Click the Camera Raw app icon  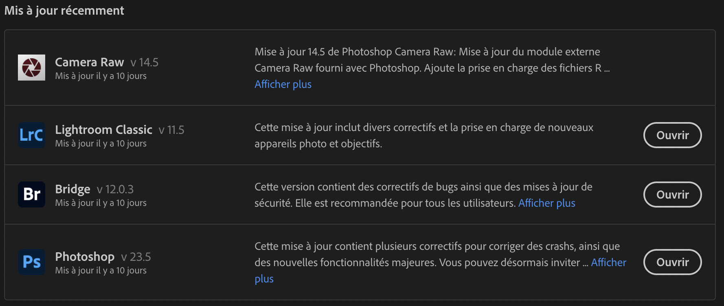pyautogui.click(x=31, y=68)
